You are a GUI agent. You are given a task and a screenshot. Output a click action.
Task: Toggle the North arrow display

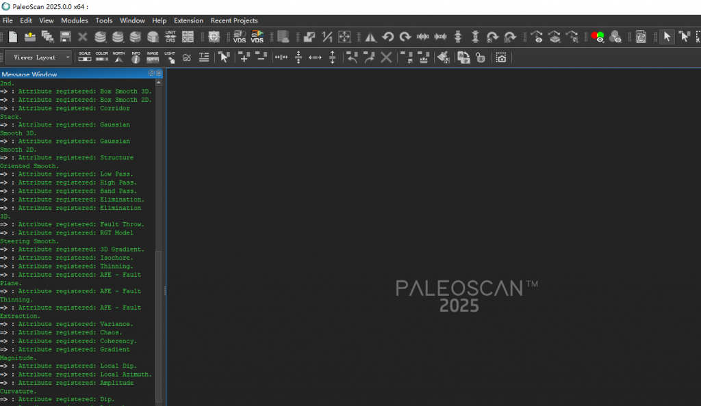point(119,57)
